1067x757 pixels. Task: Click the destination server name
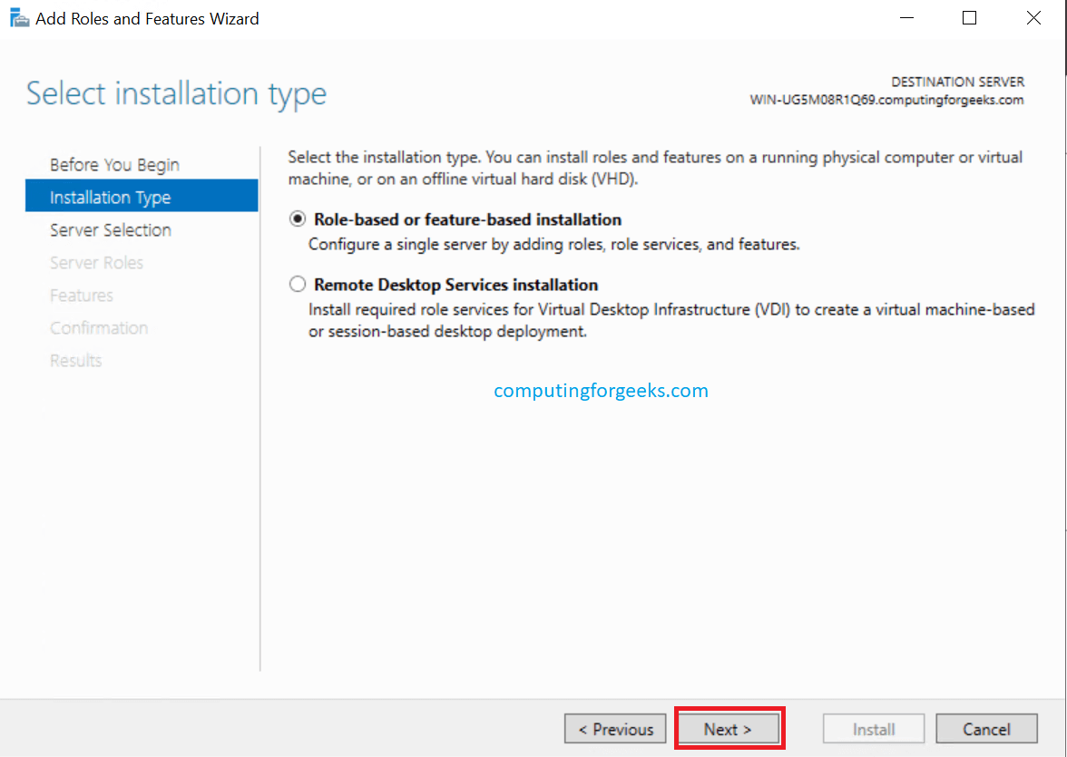point(886,100)
